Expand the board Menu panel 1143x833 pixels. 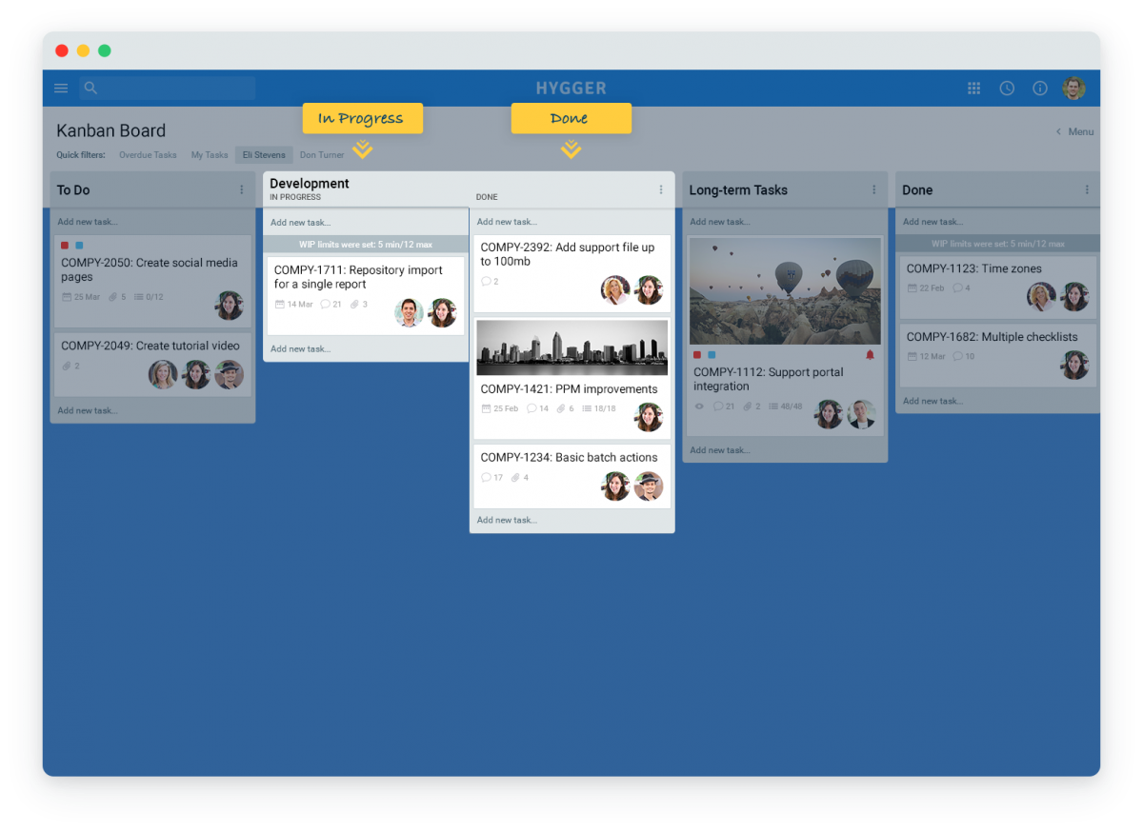(1074, 131)
